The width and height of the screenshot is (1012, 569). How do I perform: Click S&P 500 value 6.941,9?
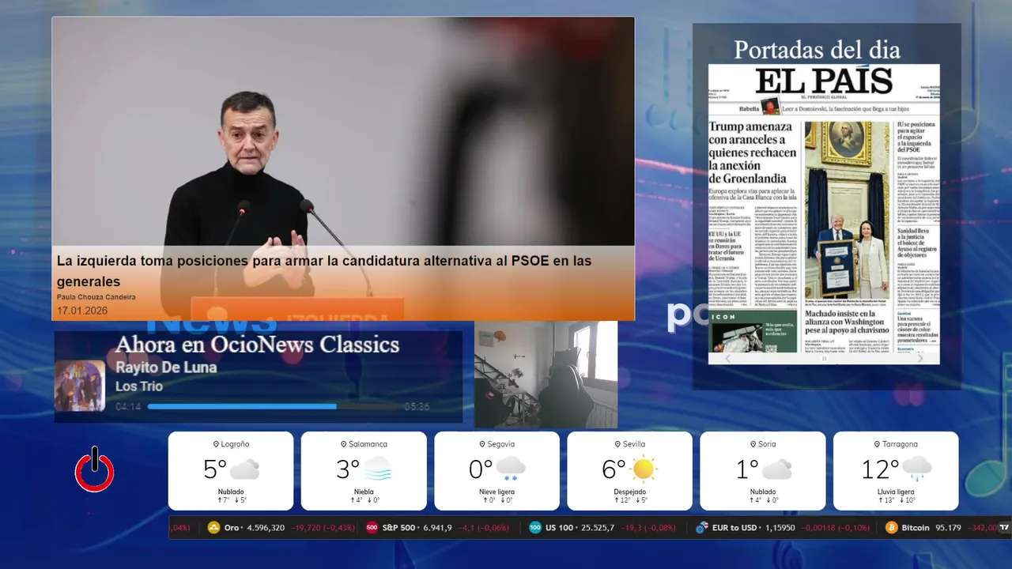(x=436, y=528)
